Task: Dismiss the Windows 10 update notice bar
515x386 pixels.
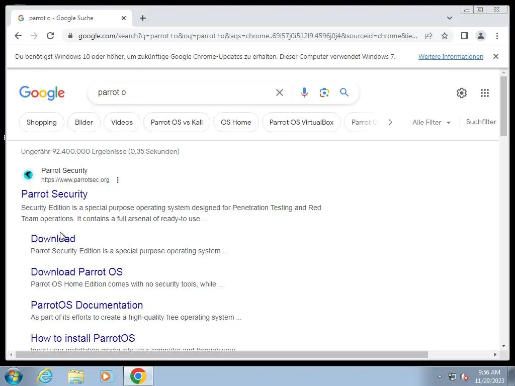Action: point(495,56)
